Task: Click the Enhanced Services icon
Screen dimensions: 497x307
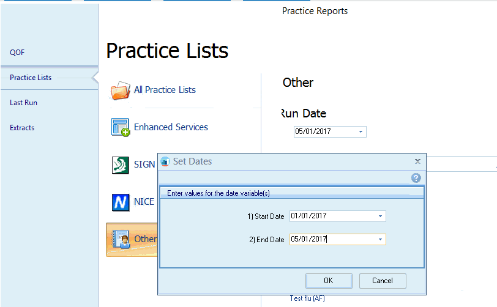Action: point(121,127)
